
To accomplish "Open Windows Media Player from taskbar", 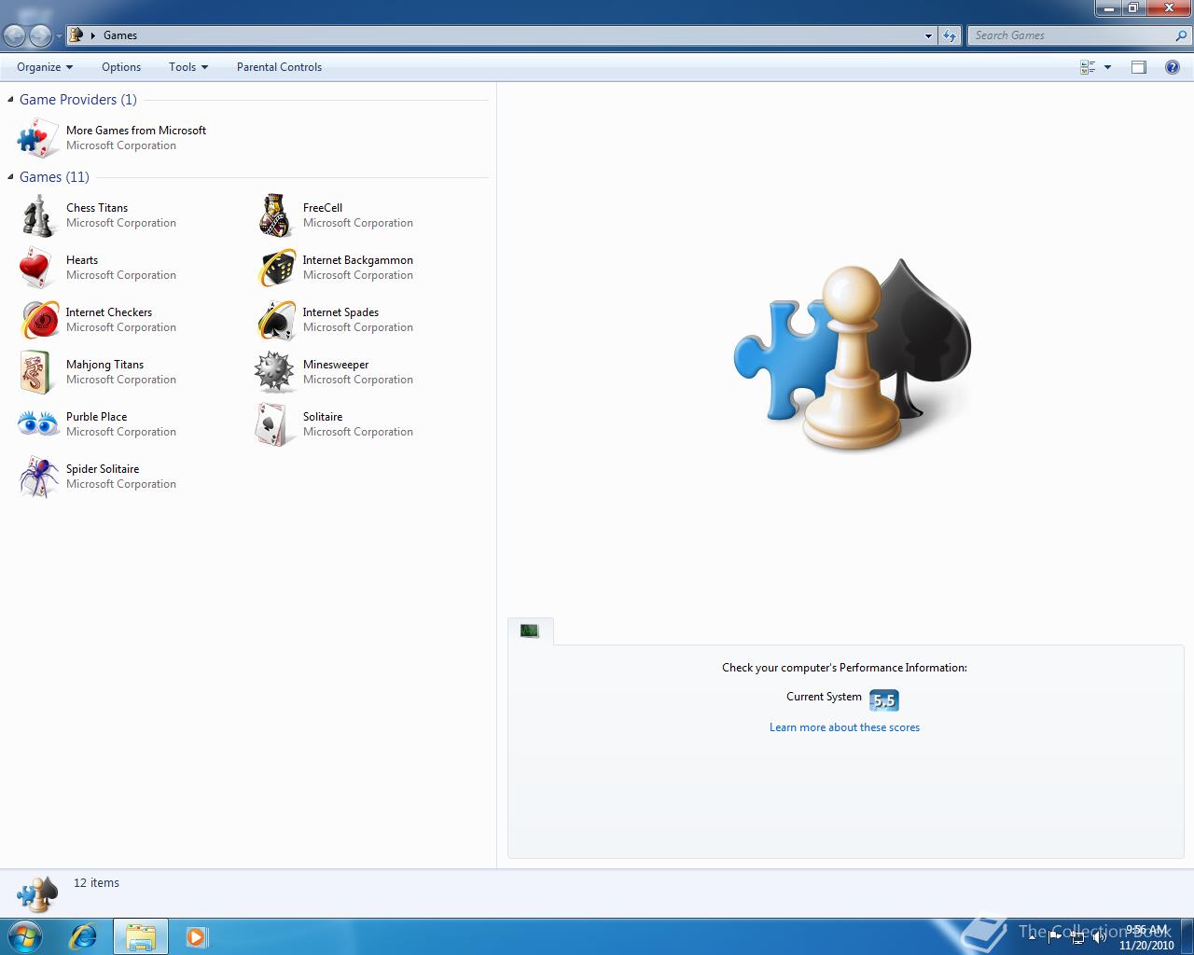I will (x=196, y=936).
